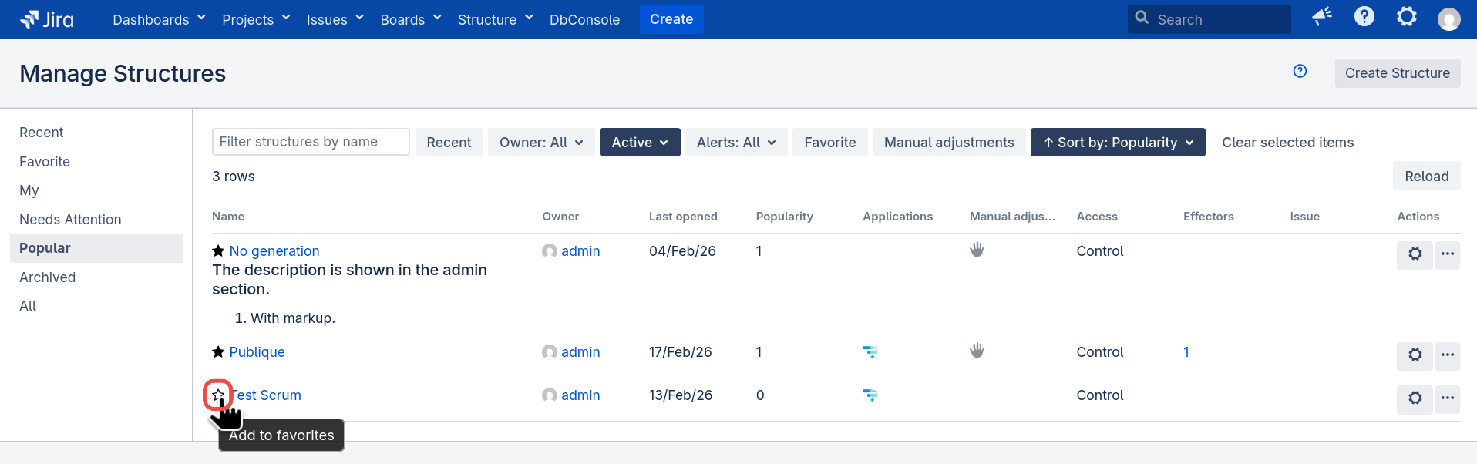1477x464 pixels.
Task: Focus the top Search box
Action: click(x=1209, y=19)
